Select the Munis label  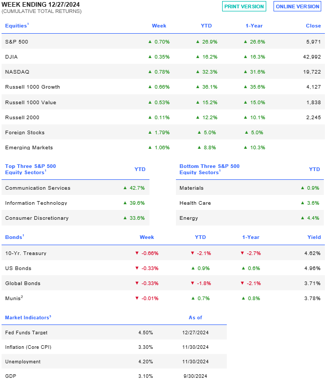click(x=14, y=298)
